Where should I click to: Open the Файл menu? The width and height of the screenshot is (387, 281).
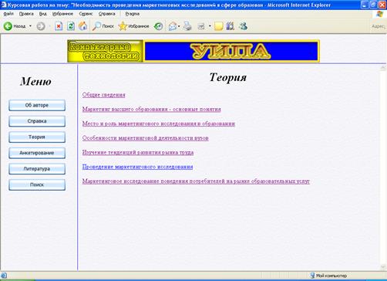[x=8, y=14]
